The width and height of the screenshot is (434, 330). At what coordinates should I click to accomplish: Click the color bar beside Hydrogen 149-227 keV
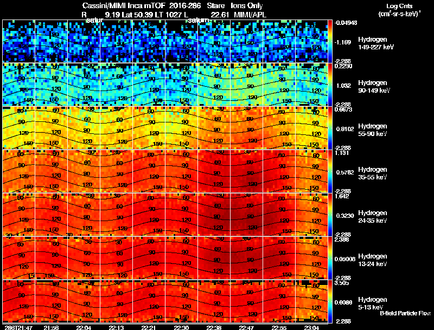coord(330,41)
